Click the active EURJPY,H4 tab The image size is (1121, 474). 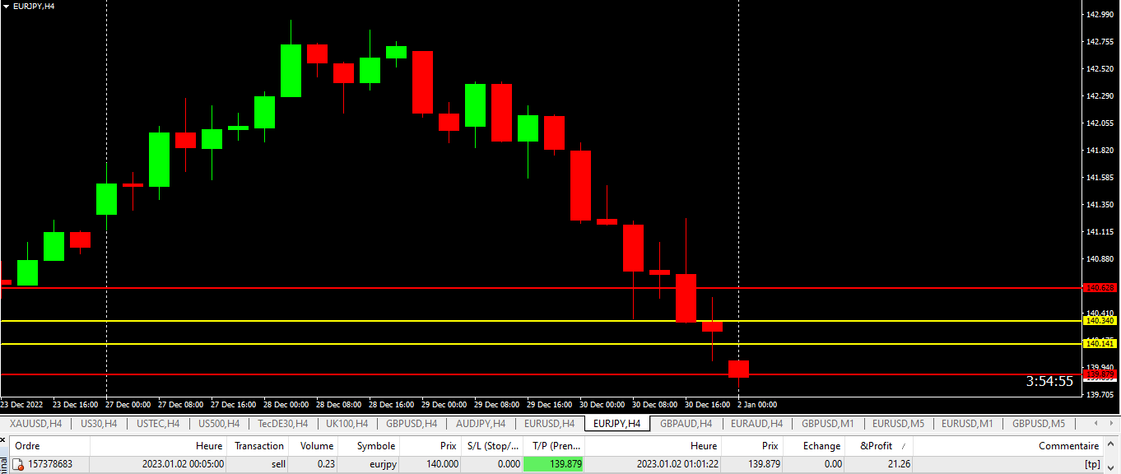point(617,424)
